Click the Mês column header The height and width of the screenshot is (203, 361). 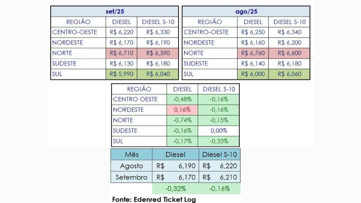coord(132,155)
